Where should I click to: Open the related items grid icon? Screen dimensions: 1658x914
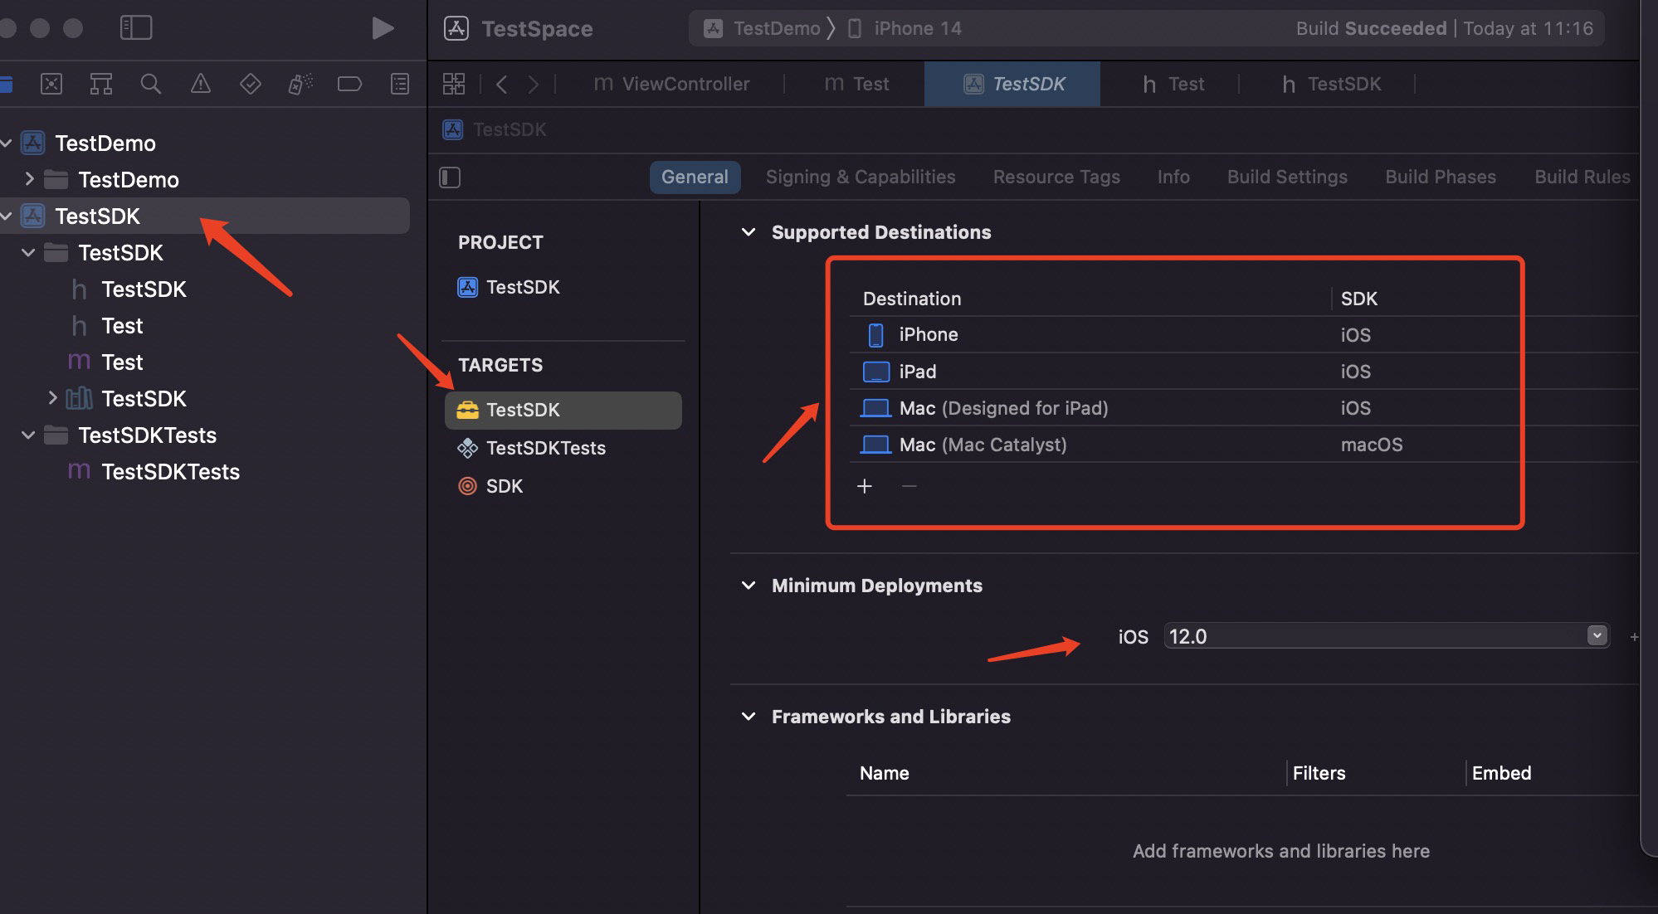[454, 84]
